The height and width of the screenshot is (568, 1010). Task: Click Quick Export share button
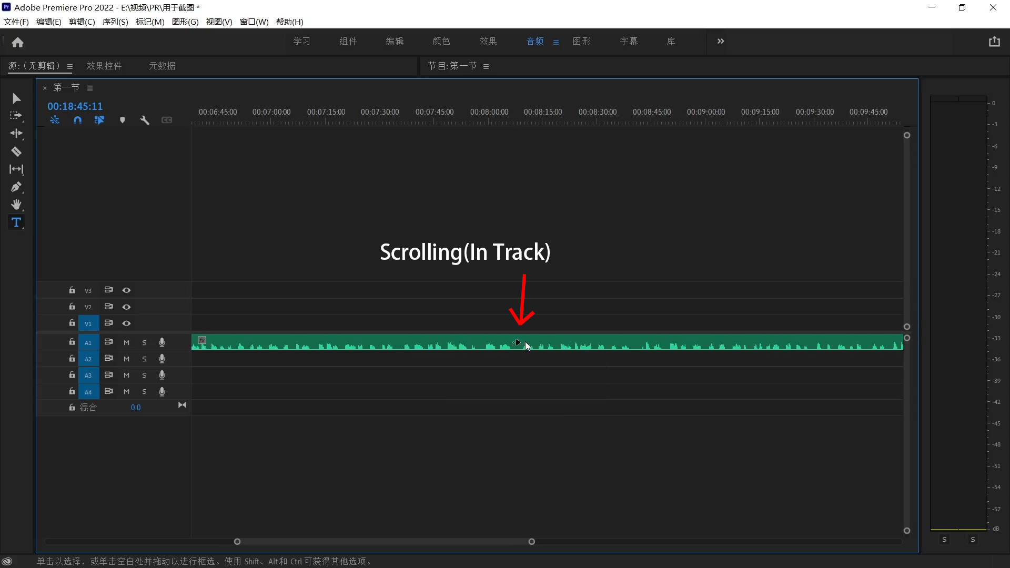(994, 42)
